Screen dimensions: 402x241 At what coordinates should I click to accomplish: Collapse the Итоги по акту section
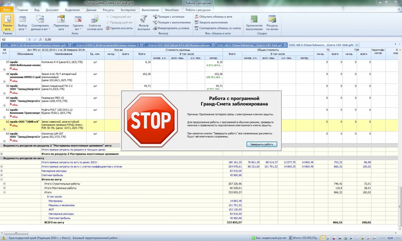(2, 179)
